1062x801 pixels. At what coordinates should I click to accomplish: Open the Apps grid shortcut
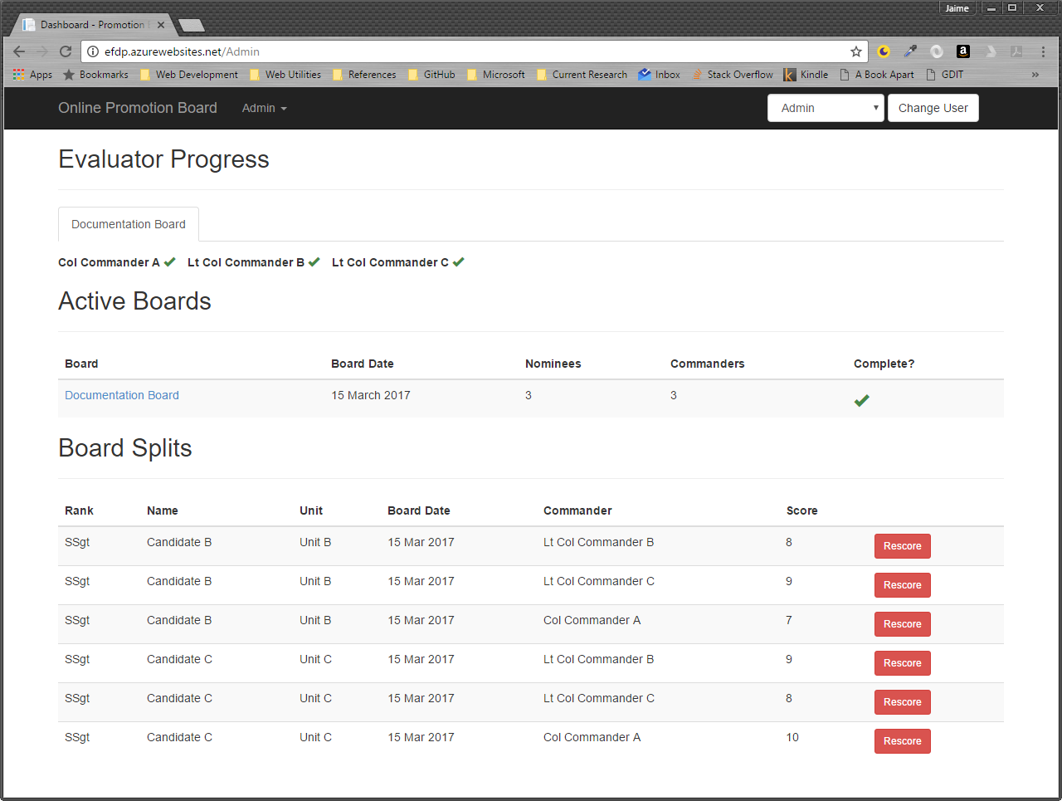[32, 75]
